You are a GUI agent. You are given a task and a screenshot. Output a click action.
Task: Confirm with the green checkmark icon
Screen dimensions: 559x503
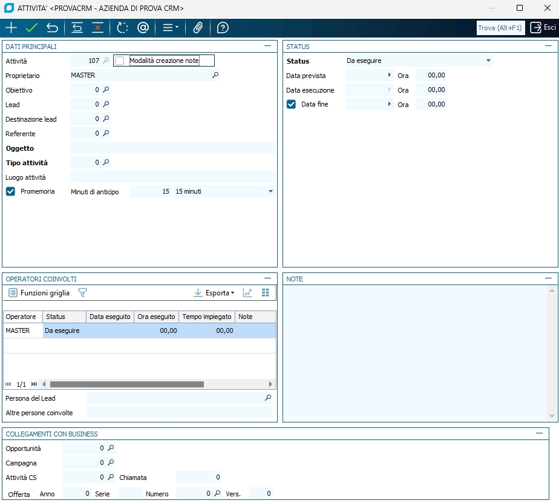pyautogui.click(x=32, y=28)
